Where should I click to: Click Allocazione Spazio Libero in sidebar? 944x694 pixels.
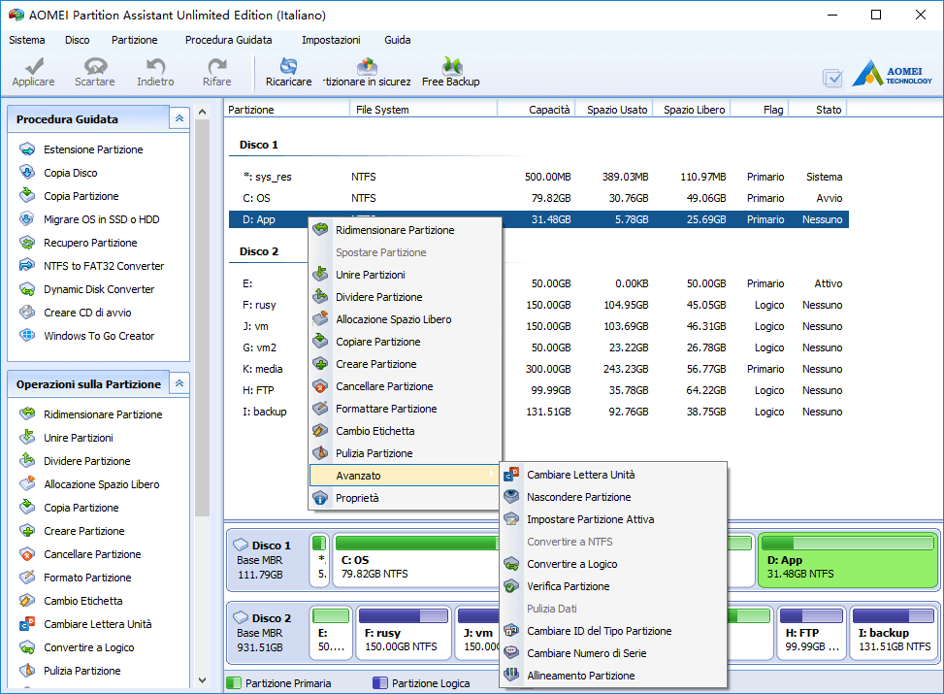[x=101, y=483]
